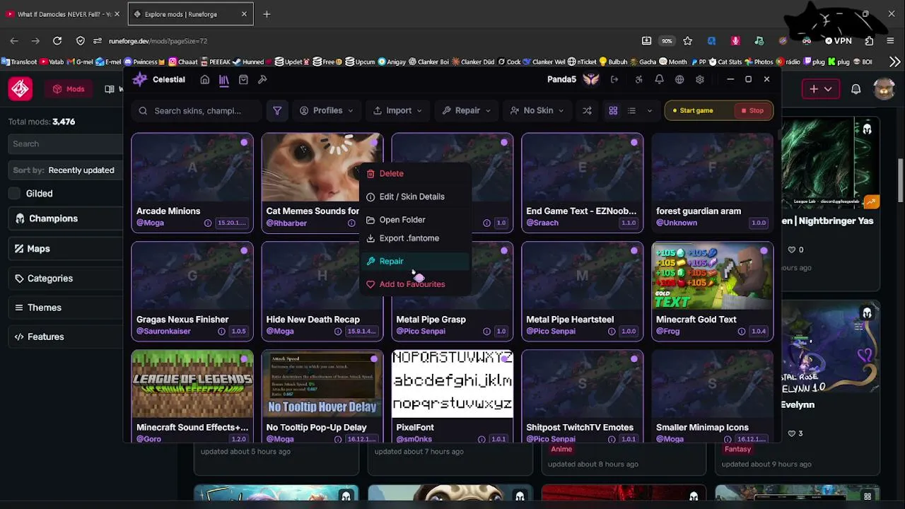Click the accessibility icon in Celestial header
Screen dimensions: 905x509
point(639,80)
